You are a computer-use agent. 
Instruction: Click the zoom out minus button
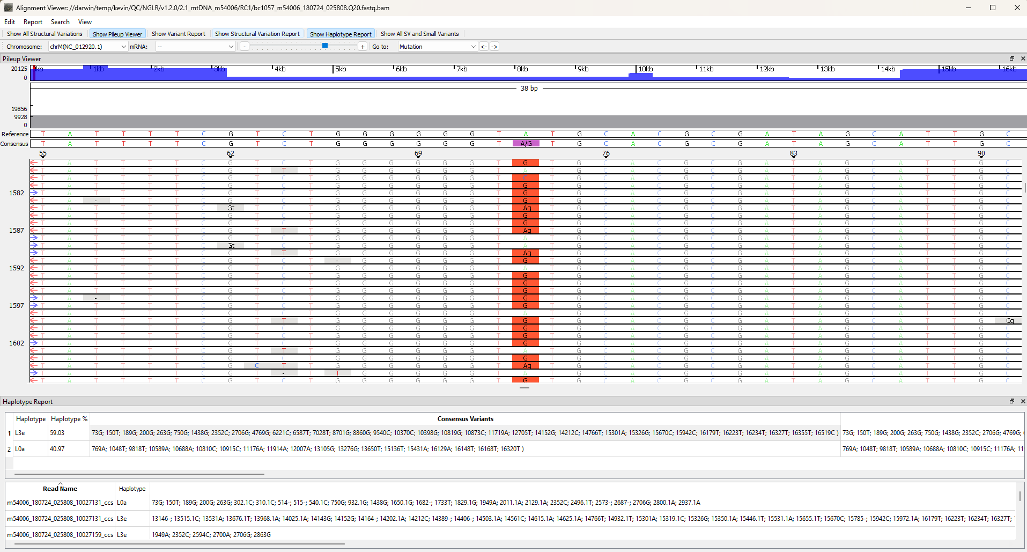(245, 47)
